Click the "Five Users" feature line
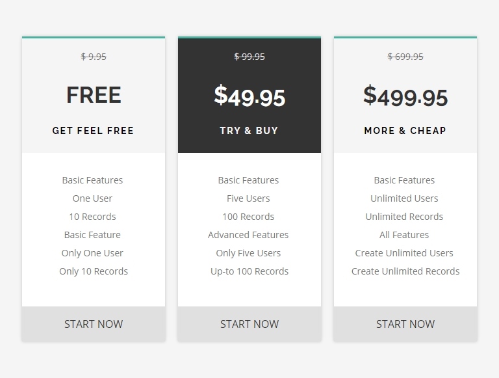The image size is (499, 378). pos(248,198)
